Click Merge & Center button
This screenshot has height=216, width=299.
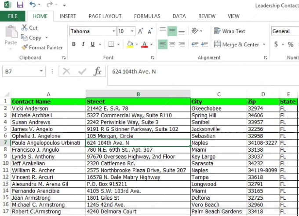click(x=236, y=45)
